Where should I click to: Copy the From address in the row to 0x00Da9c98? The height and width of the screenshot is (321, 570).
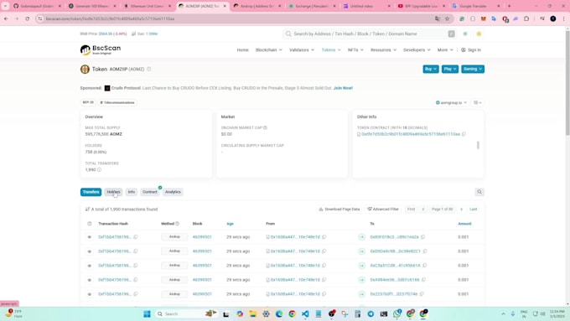coord(324,251)
